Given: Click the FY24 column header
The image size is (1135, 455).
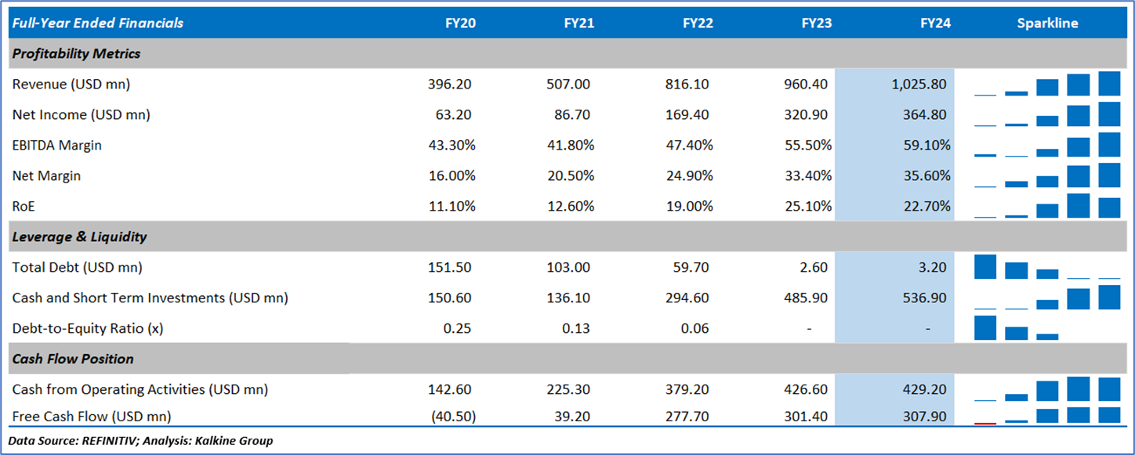Looking at the screenshot, I should 935,23.
